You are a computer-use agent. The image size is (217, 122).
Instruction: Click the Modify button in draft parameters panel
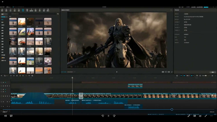[213, 72]
